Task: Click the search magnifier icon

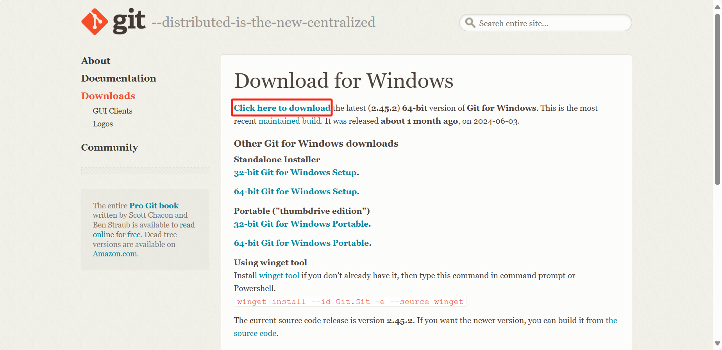Action: pos(470,23)
